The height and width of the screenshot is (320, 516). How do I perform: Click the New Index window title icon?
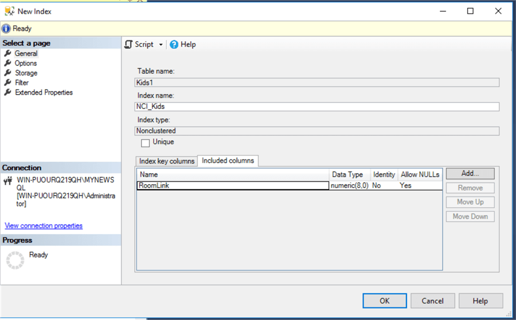pyautogui.click(x=8, y=11)
